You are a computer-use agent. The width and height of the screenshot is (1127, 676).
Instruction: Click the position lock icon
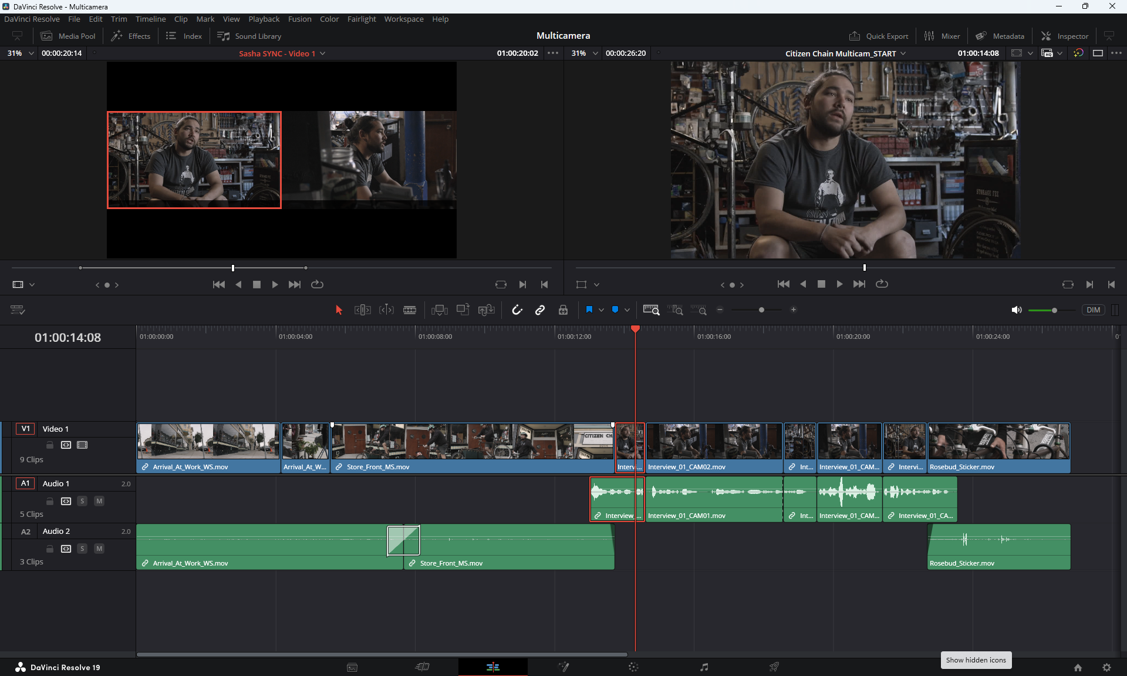pyautogui.click(x=563, y=310)
